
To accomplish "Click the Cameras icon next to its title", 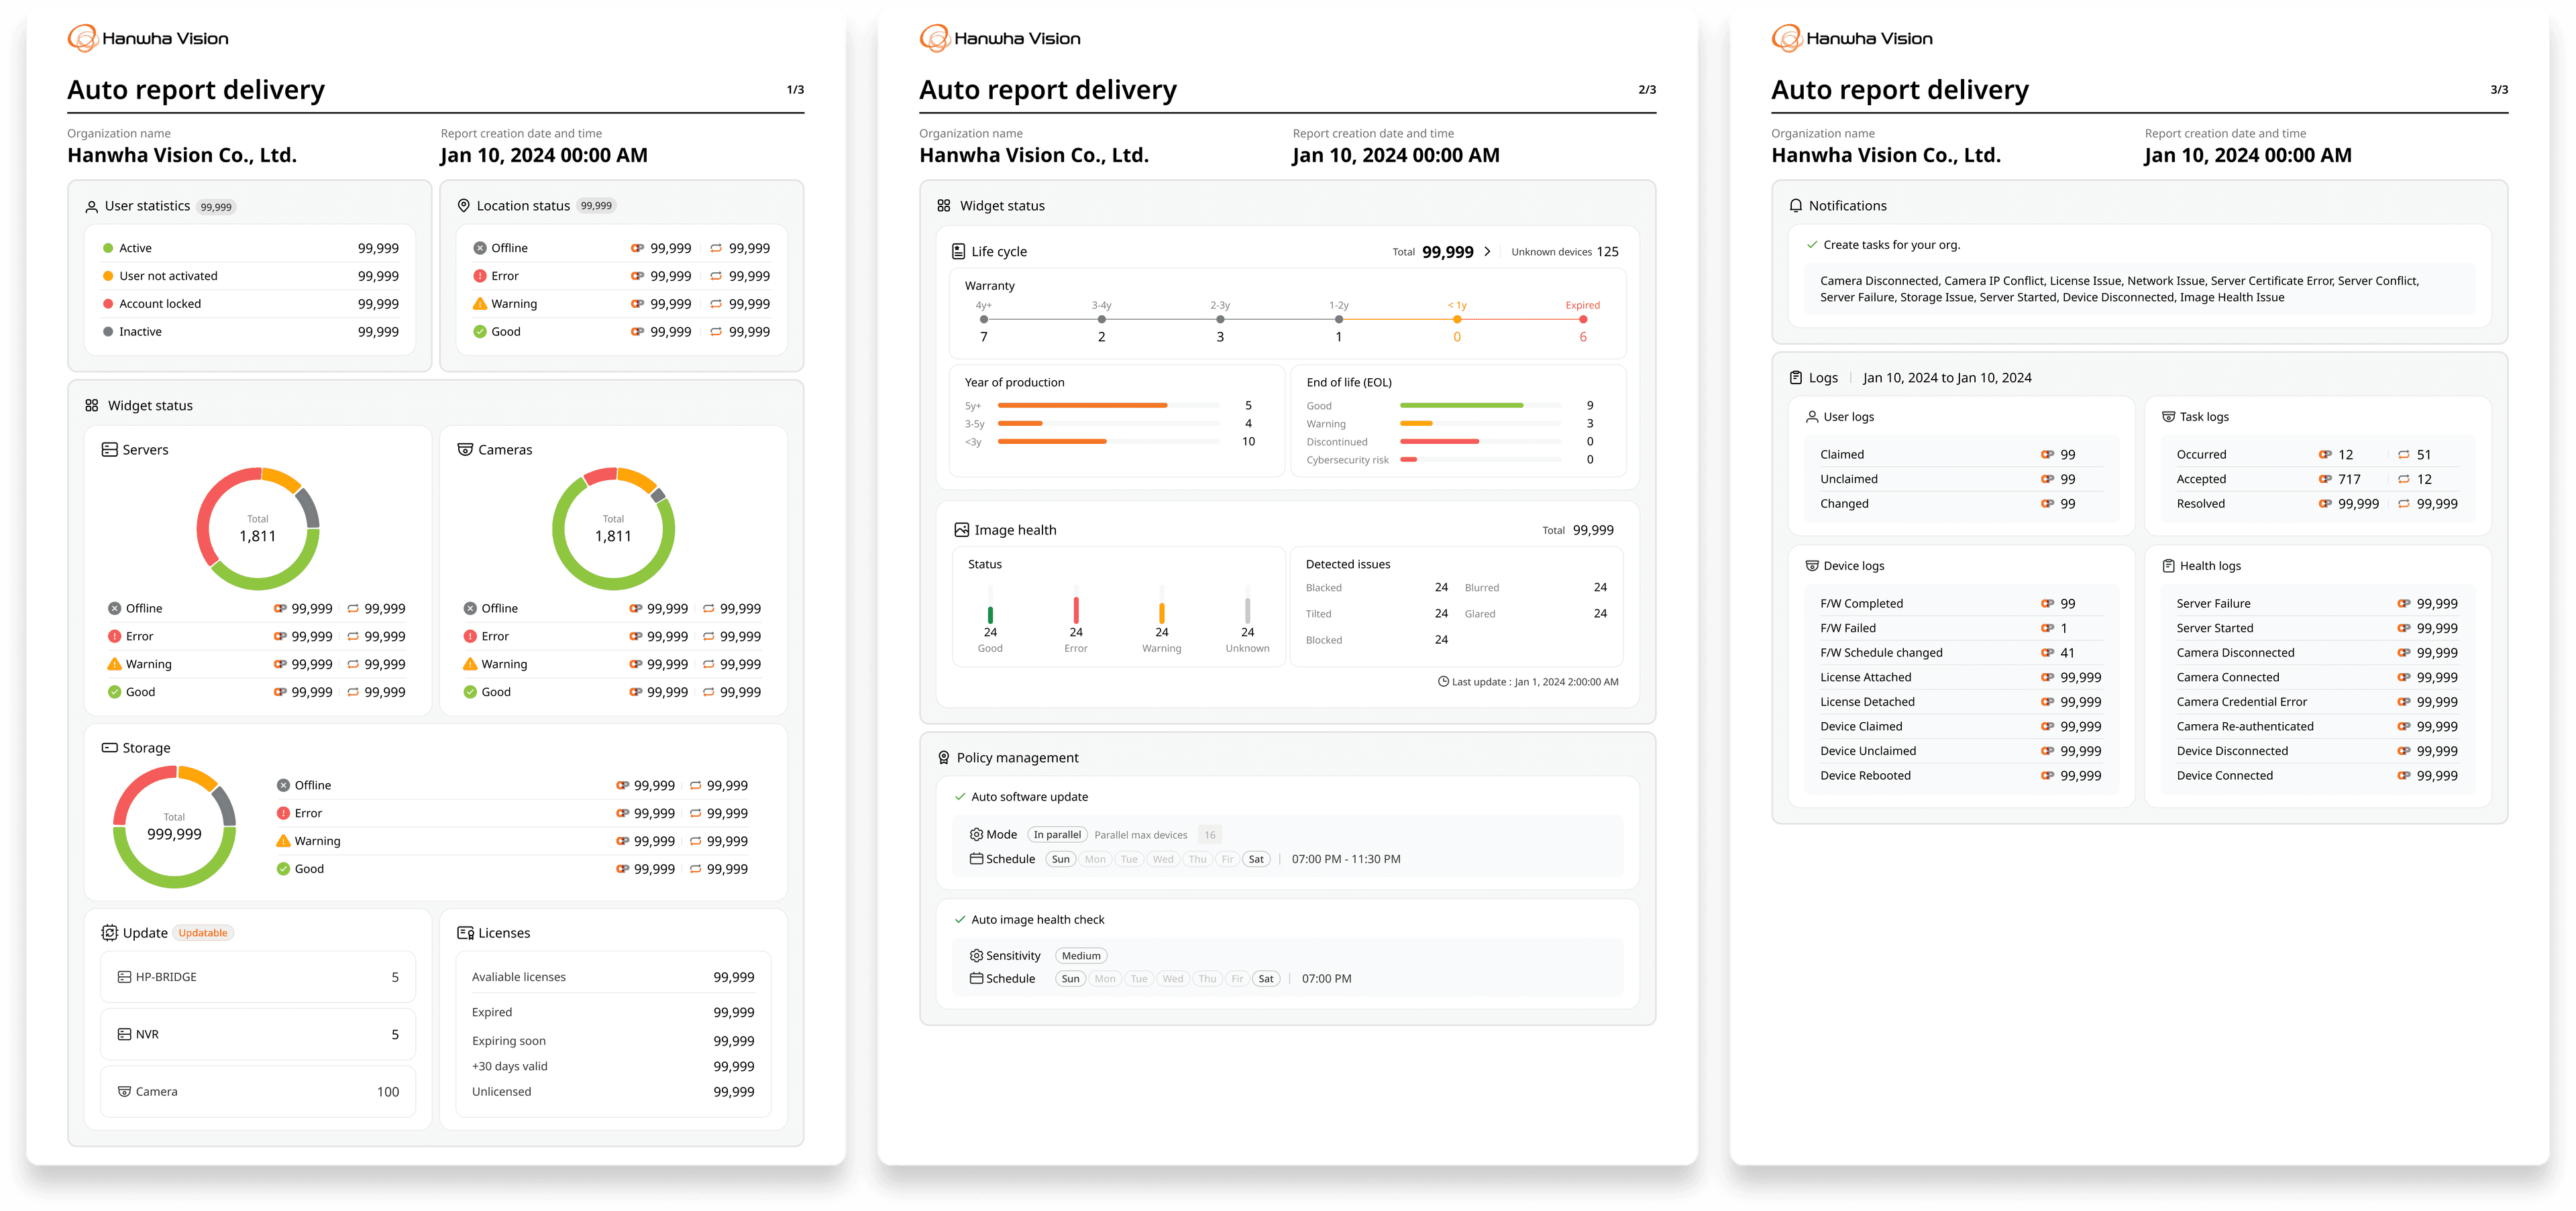I will (465, 450).
